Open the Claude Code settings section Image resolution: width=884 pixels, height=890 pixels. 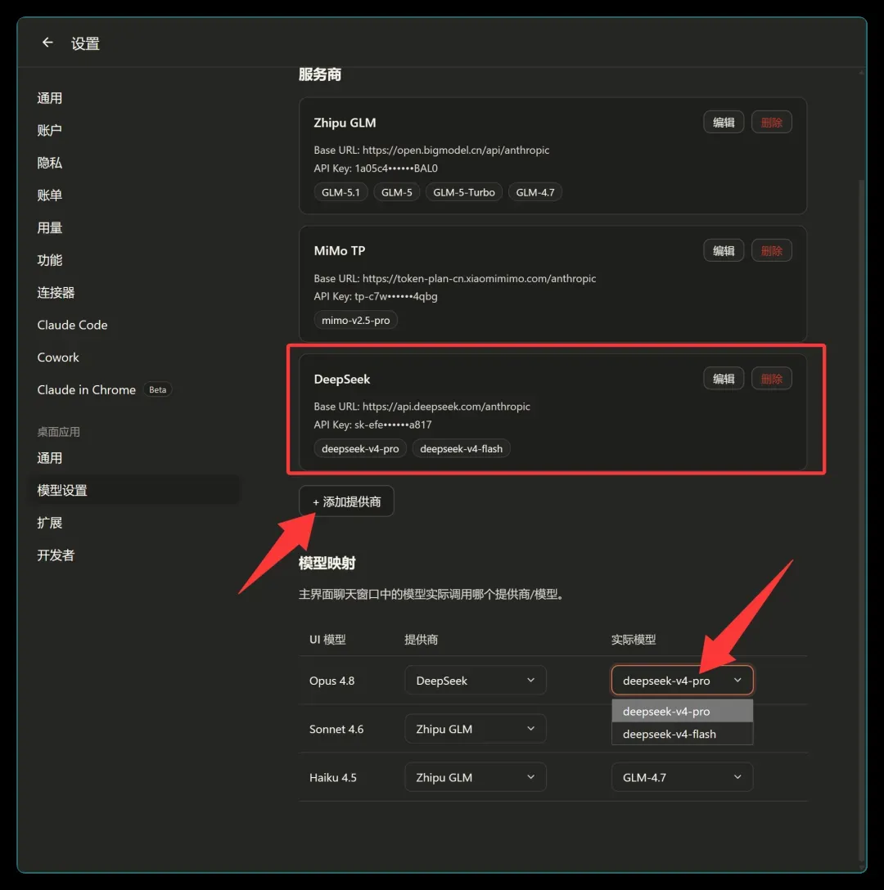click(x=72, y=325)
